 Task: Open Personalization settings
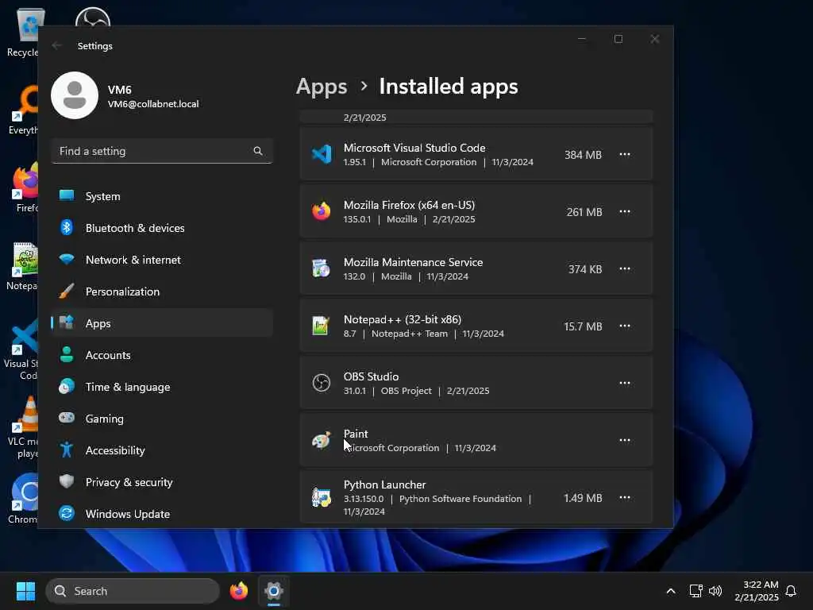point(162,291)
